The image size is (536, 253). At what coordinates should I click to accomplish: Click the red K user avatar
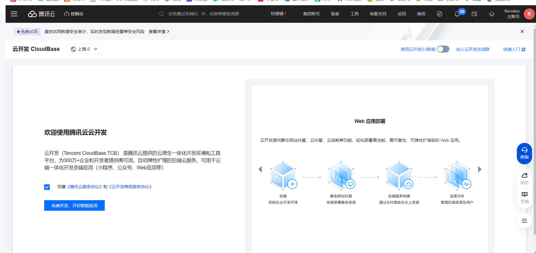coord(529,14)
